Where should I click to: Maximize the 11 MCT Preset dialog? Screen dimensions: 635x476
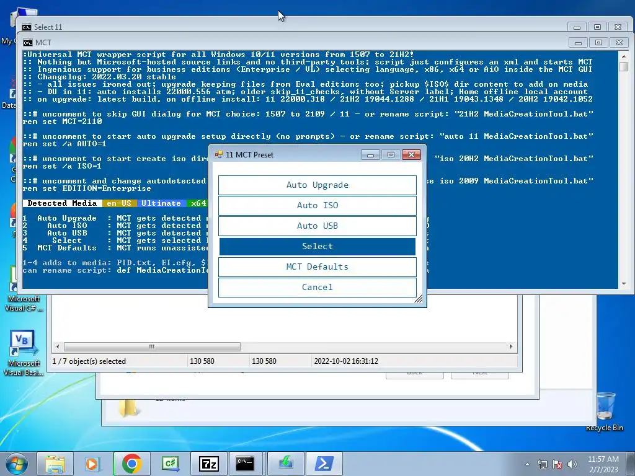tap(391, 154)
